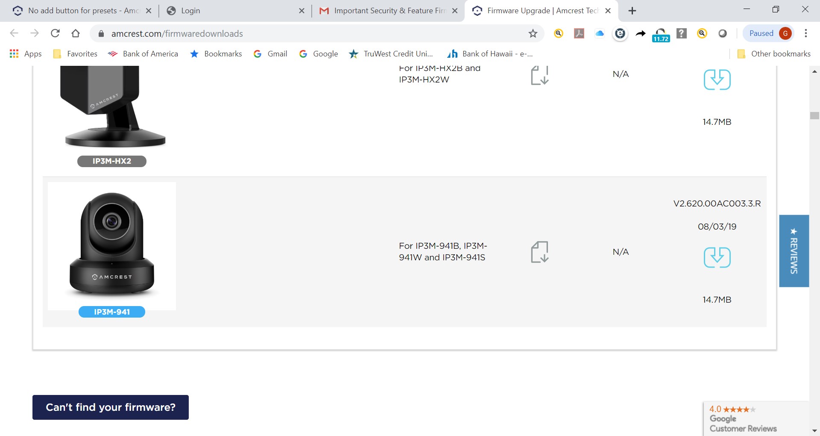Open the Adobe PDF extension icon
Viewport: 820px width, 436px height.
pos(579,33)
